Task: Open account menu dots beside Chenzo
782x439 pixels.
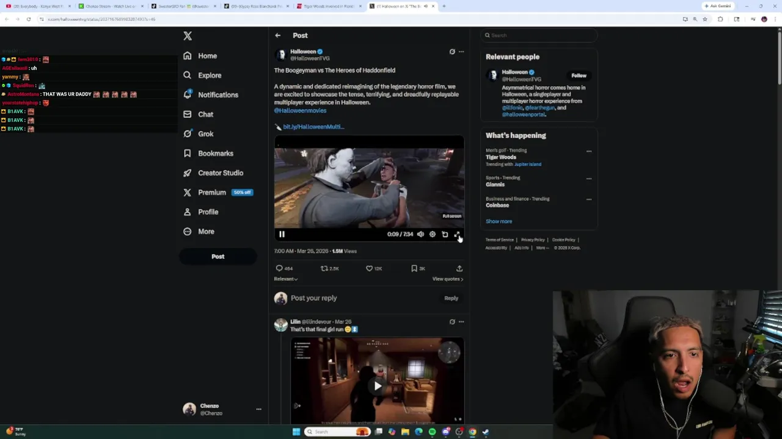Action: tap(258, 409)
